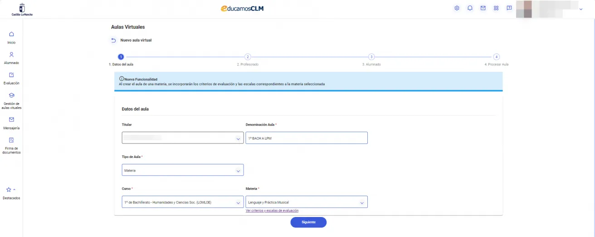
Task: Click the envelope icon in top bar
Action: pyautogui.click(x=483, y=8)
